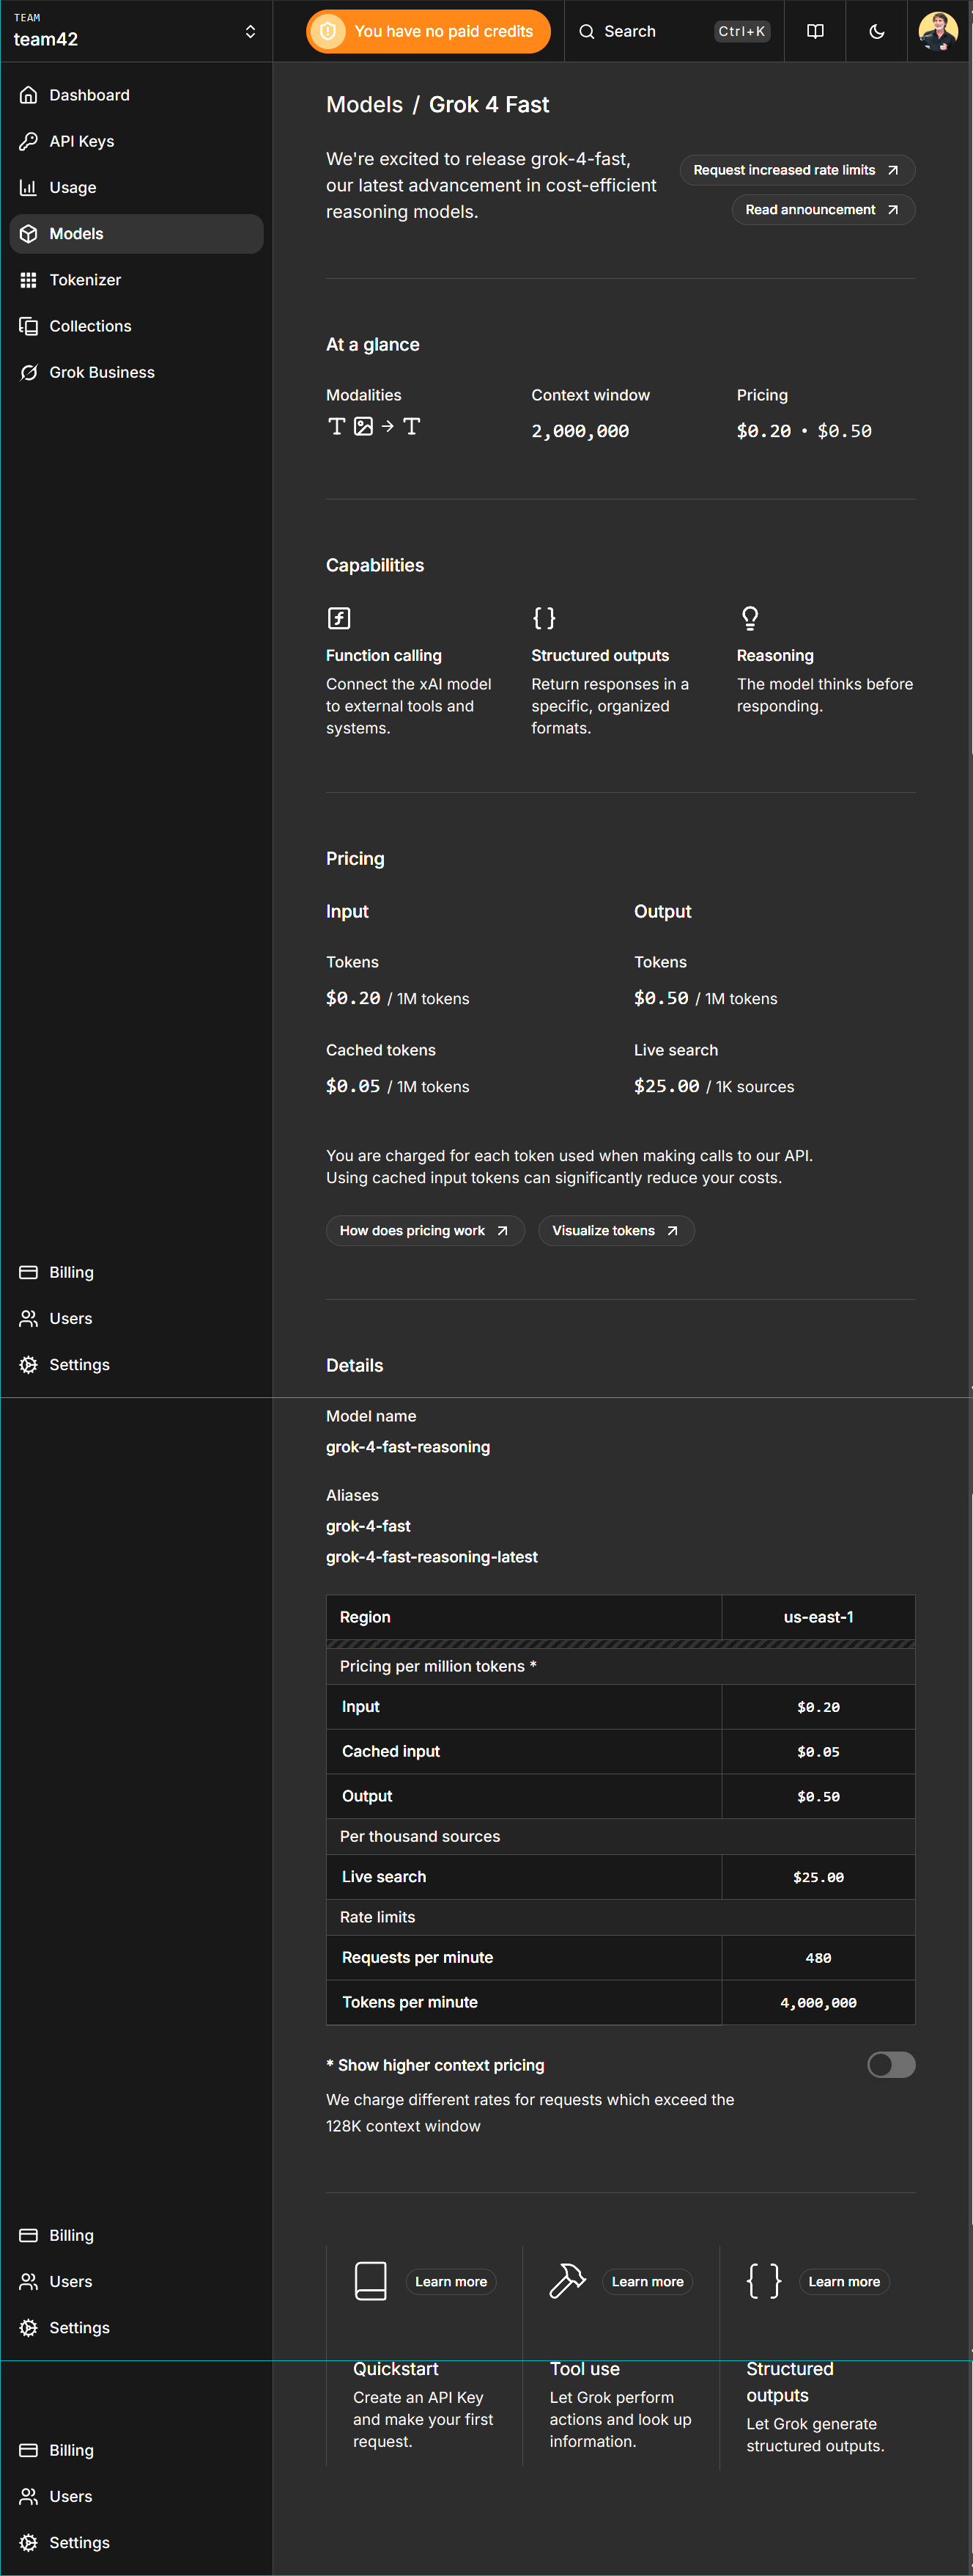Select the Models breadcrumb link
The width and height of the screenshot is (973, 2576).
coord(363,105)
